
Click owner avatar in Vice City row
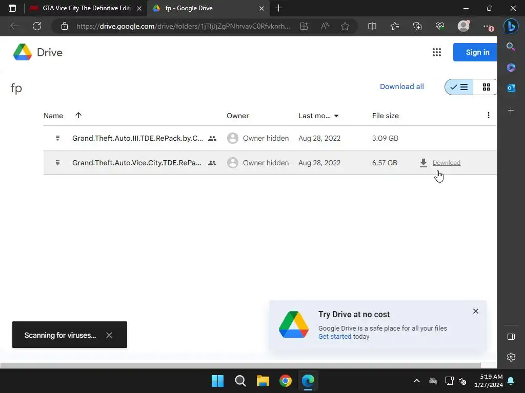point(233,163)
